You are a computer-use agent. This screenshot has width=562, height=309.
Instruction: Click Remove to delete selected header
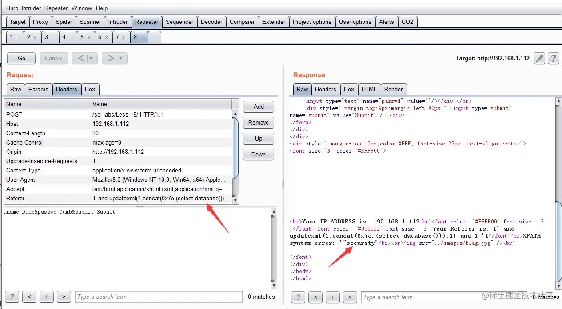(x=259, y=122)
